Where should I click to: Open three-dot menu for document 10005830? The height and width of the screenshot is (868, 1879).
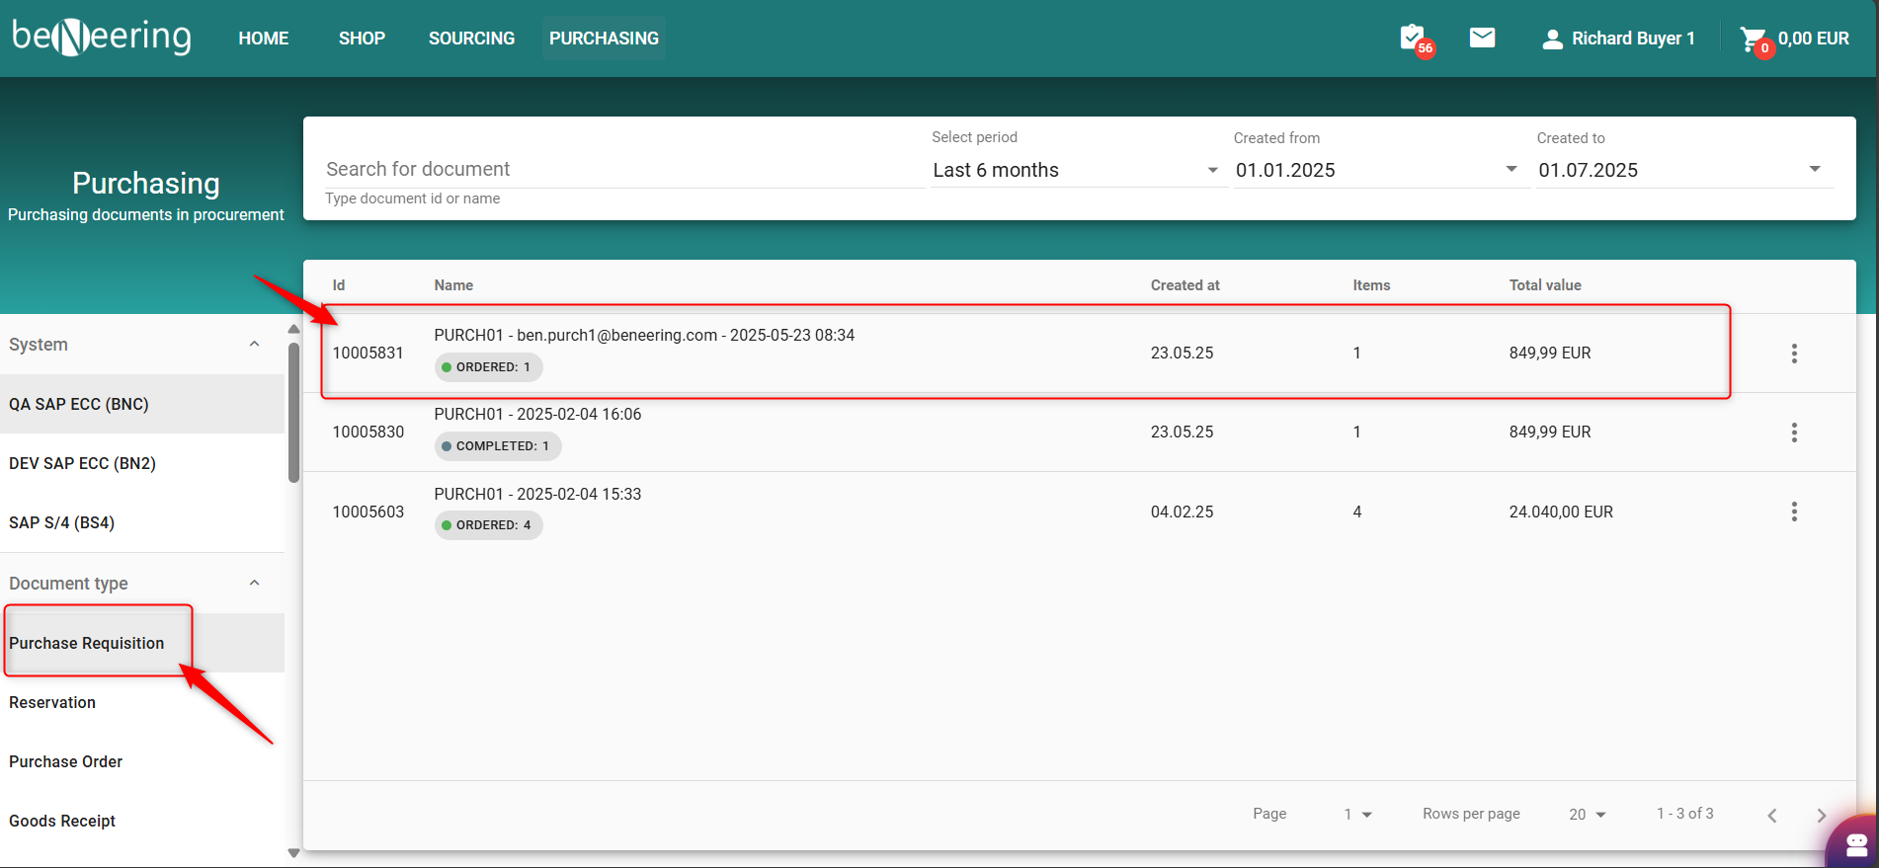tap(1794, 433)
